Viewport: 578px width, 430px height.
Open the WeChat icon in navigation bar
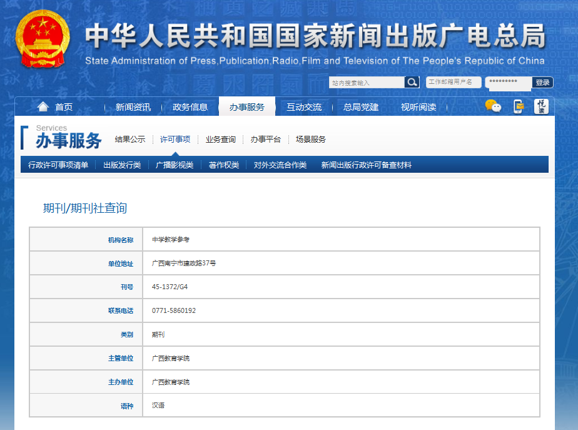[493, 106]
